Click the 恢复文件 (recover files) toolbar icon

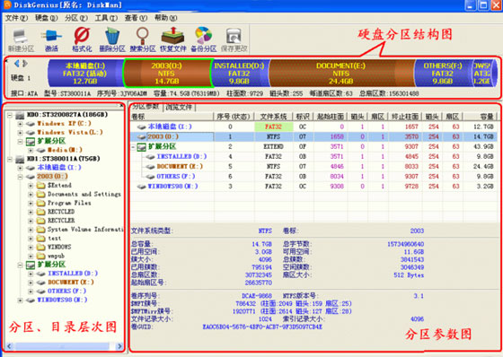tap(172, 39)
